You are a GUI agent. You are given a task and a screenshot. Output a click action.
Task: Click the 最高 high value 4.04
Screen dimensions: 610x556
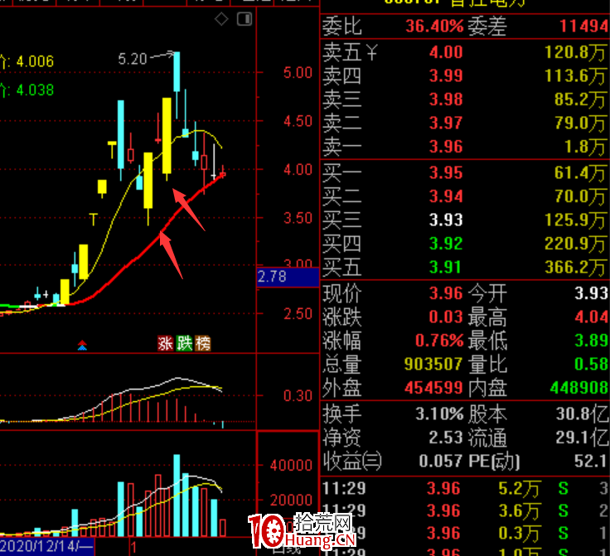coord(591,317)
